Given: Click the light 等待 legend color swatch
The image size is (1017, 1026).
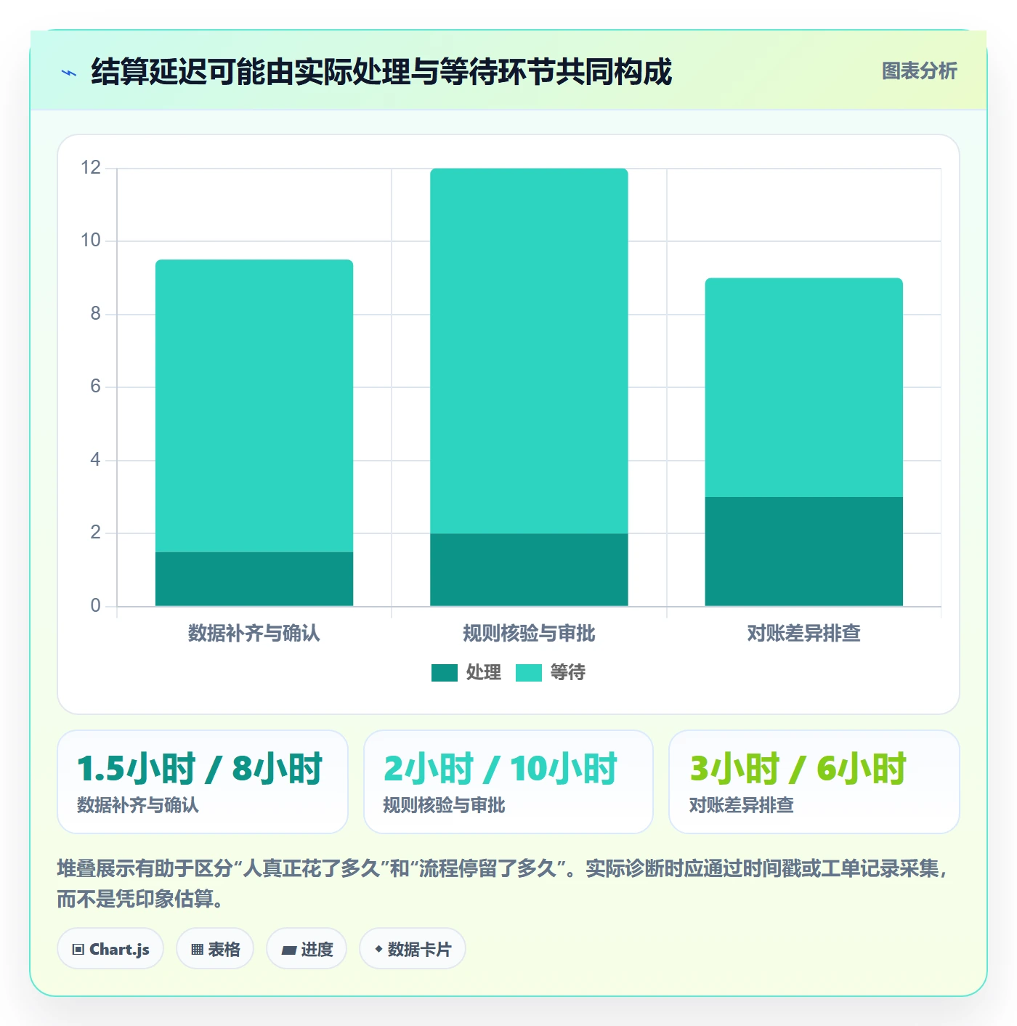Looking at the screenshot, I should (529, 673).
